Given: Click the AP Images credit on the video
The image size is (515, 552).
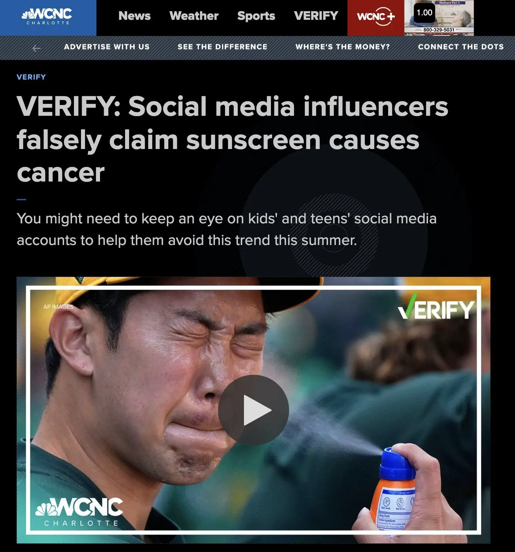Looking at the screenshot, I should pyautogui.click(x=58, y=307).
